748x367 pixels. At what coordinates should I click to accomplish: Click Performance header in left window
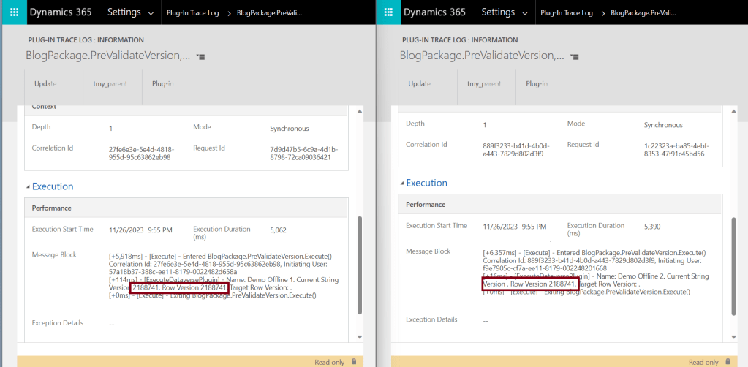pyautogui.click(x=51, y=208)
